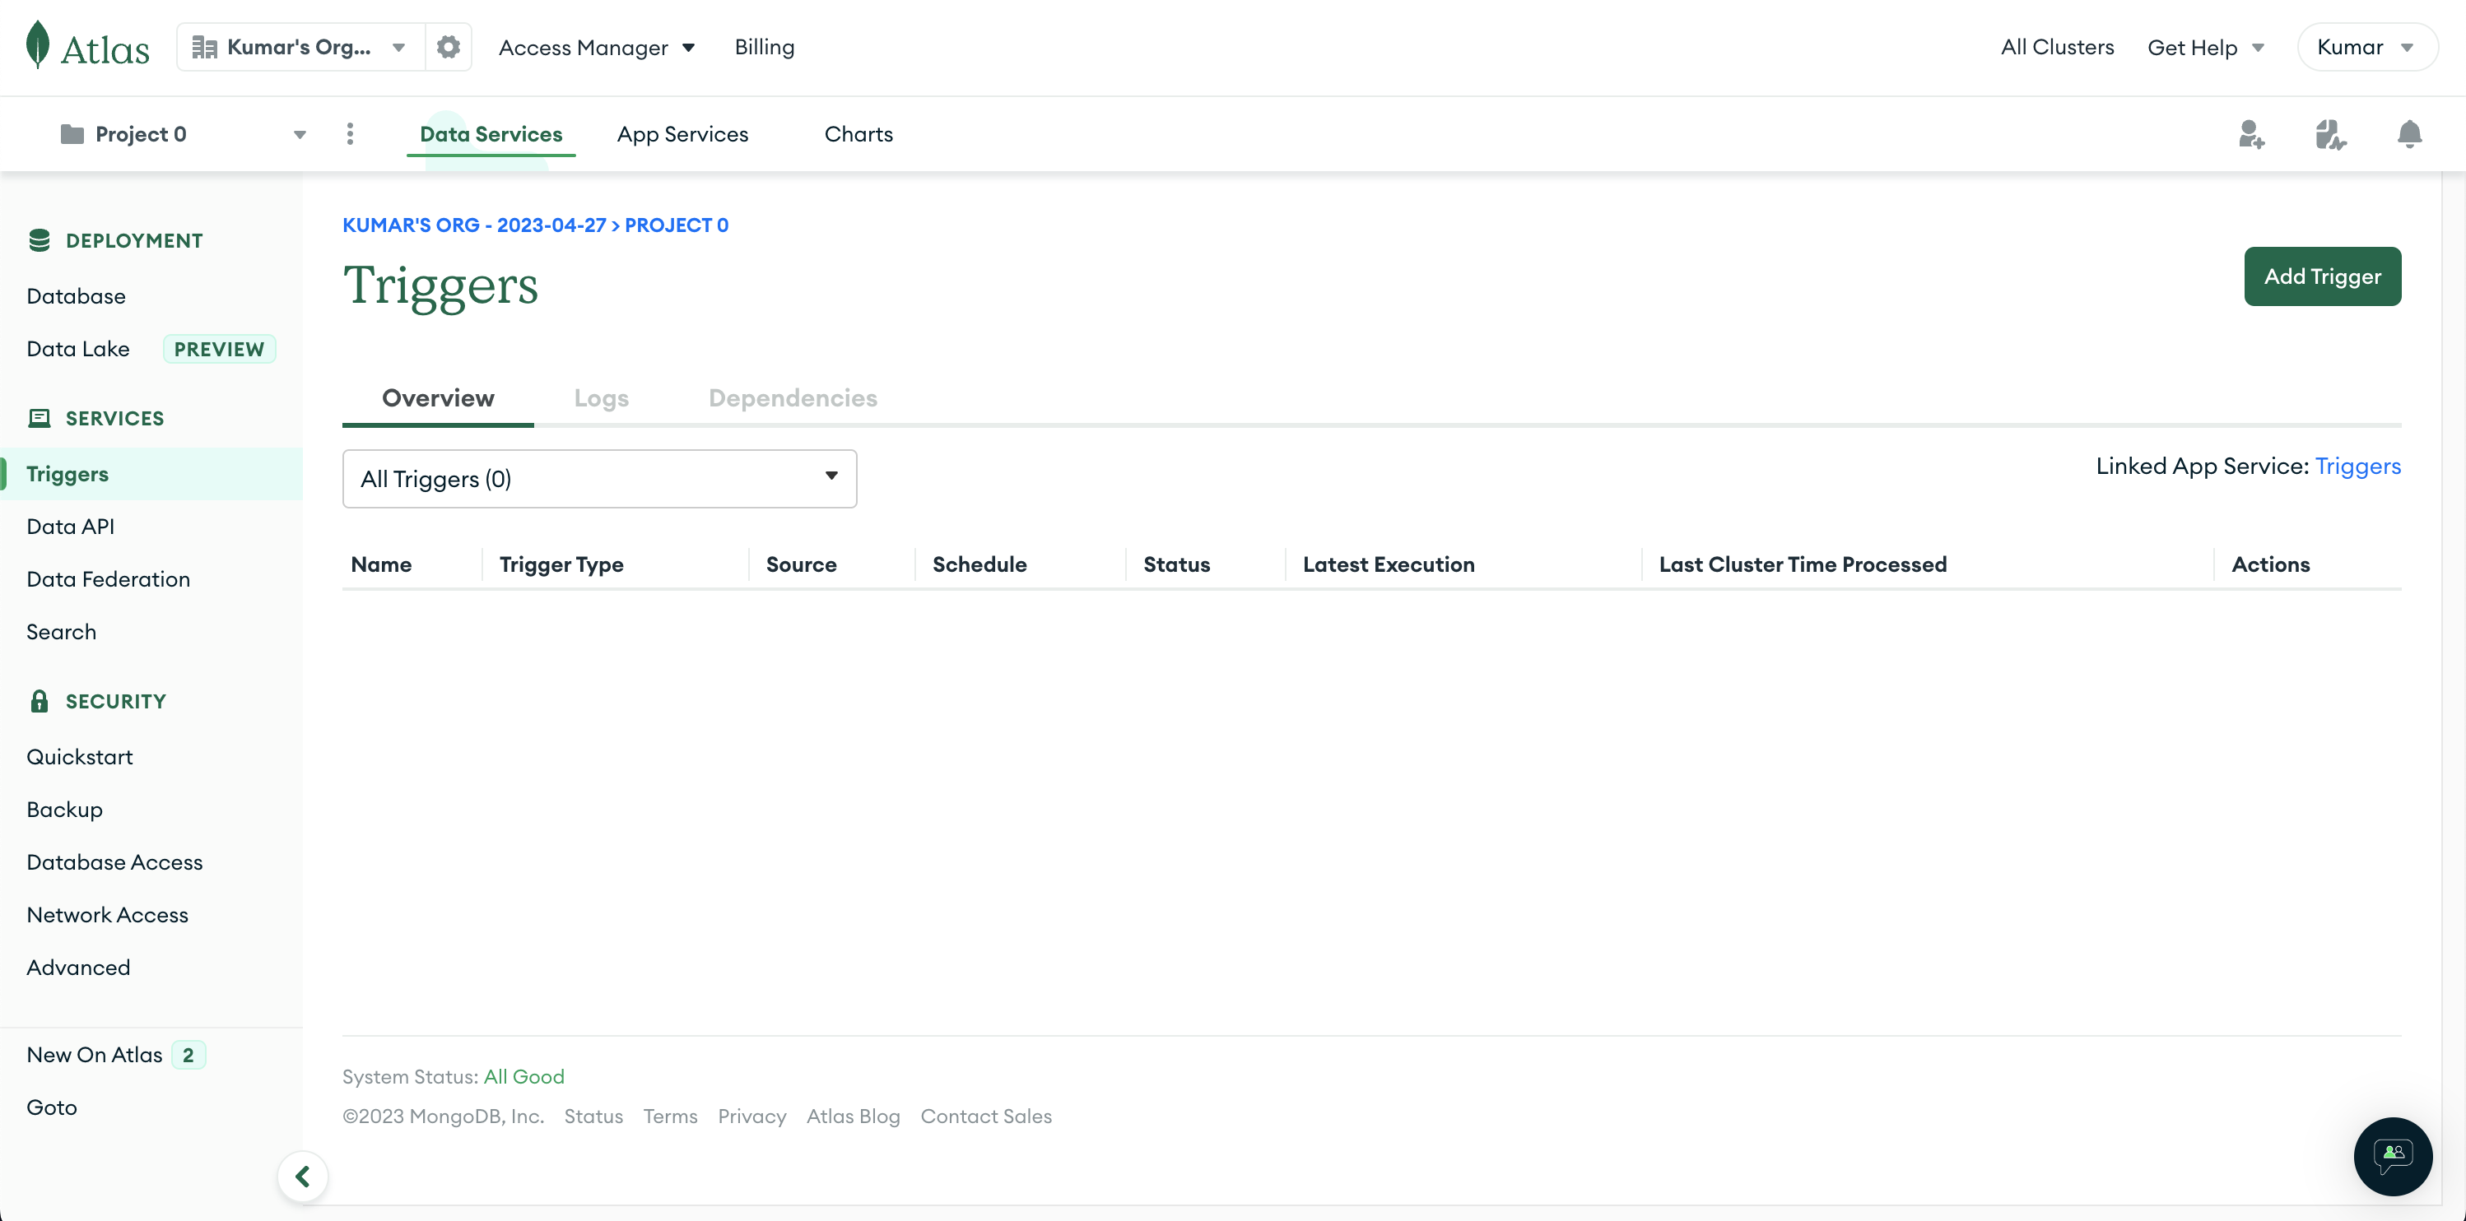Click Linked App Service Triggers link

coord(2358,466)
